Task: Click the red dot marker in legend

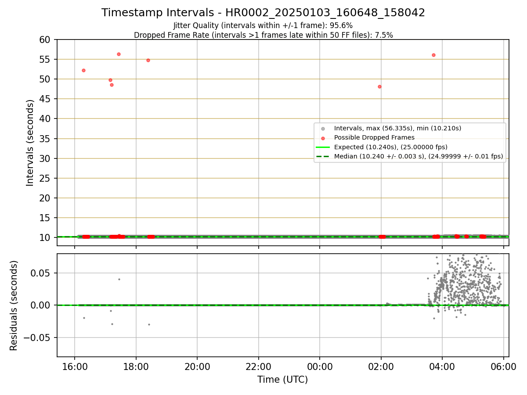Action: tap(323, 138)
